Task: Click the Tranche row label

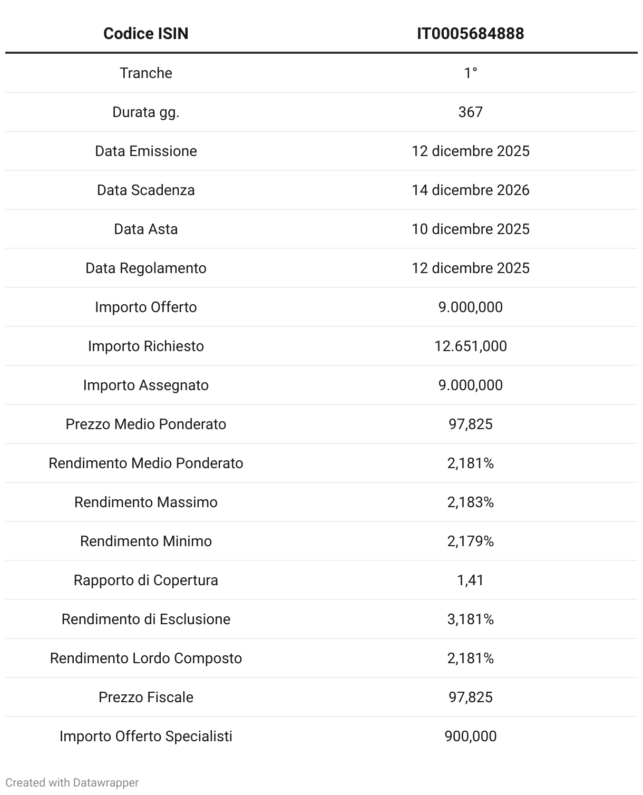Action: click(x=145, y=73)
